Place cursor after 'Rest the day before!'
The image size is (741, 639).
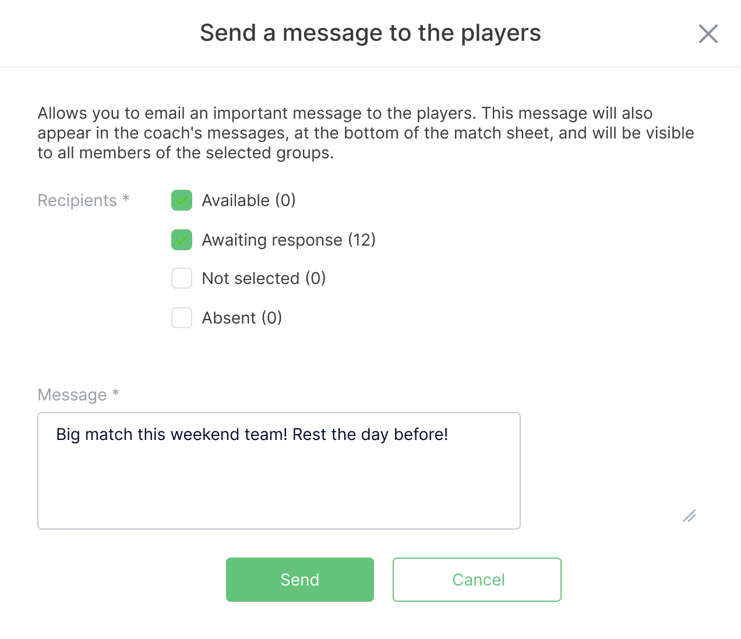tap(449, 434)
